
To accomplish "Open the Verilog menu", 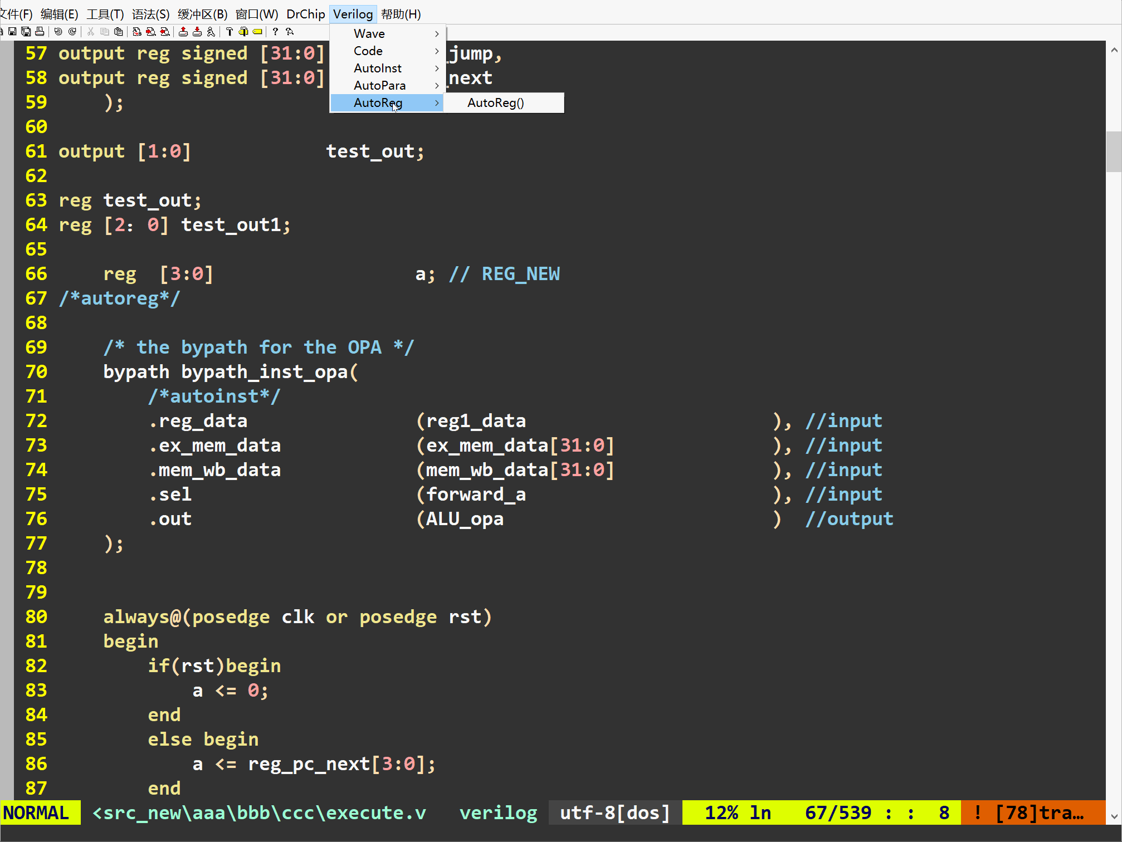I will tap(353, 14).
